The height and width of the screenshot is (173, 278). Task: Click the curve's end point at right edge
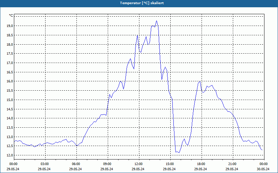point(262,150)
